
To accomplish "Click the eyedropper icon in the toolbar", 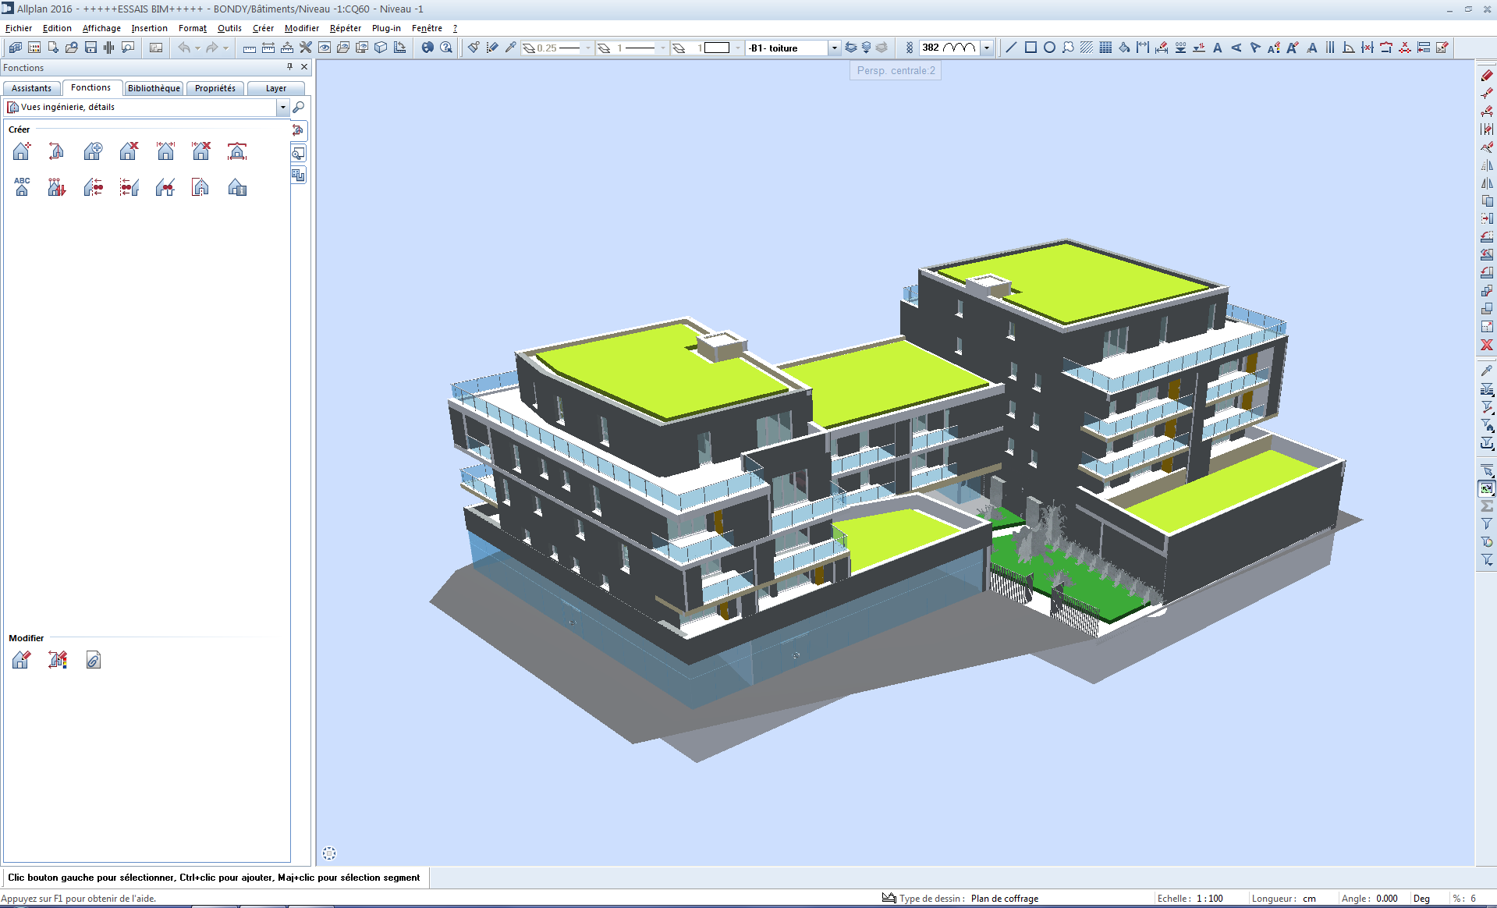I will [511, 48].
